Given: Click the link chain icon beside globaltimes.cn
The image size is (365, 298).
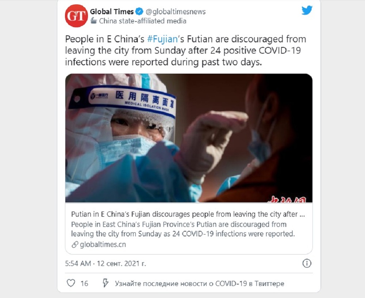Looking at the screenshot, I should tap(75, 244).
